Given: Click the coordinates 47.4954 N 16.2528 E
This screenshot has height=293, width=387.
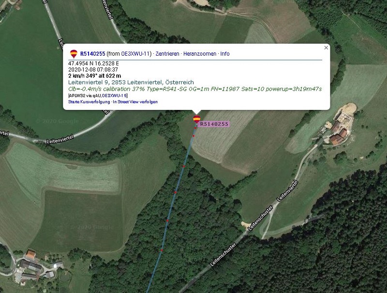Looking at the screenshot, I should tap(93, 63).
